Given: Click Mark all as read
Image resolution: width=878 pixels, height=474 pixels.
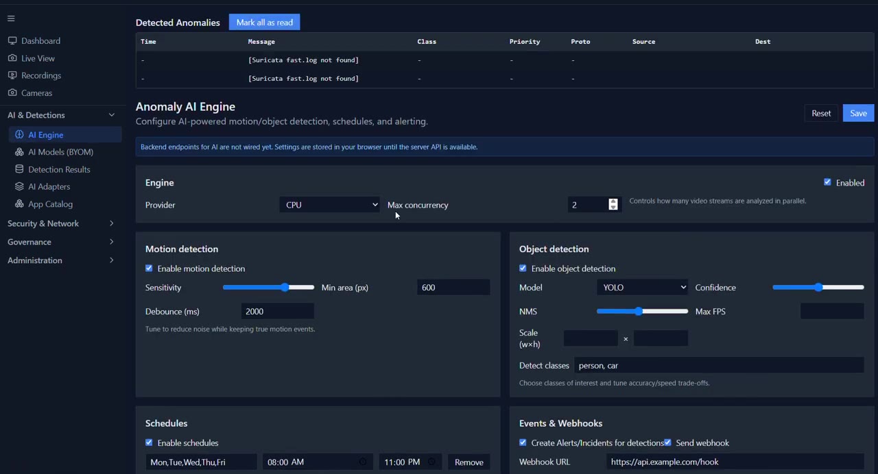Looking at the screenshot, I should tap(264, 23).
